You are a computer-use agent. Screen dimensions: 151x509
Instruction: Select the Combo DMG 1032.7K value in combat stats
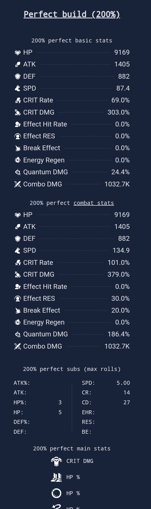point(117,346)
